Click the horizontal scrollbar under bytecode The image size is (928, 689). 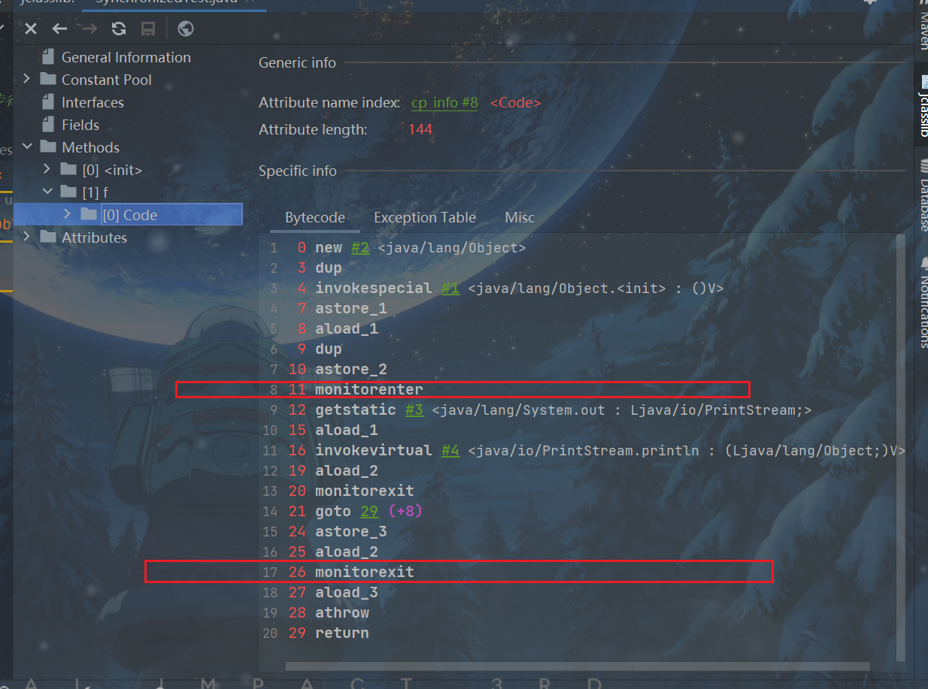pyautogui.click(x=577, y=666)
